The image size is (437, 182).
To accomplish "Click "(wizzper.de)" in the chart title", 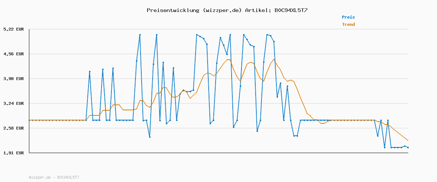I will tap(222, 10).
